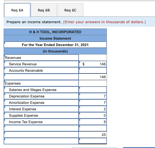
Task: Click the final blank amount field at table bottom
Action: (93, 141)
